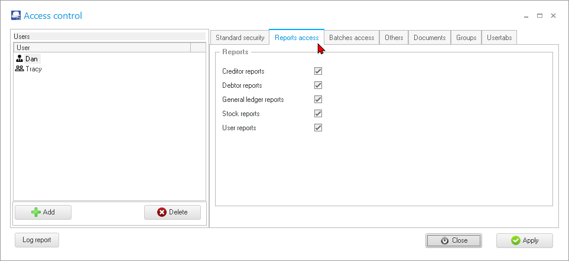569x261 pixels.
Task: Open the Batches access tab
Action: click(352, 38)
